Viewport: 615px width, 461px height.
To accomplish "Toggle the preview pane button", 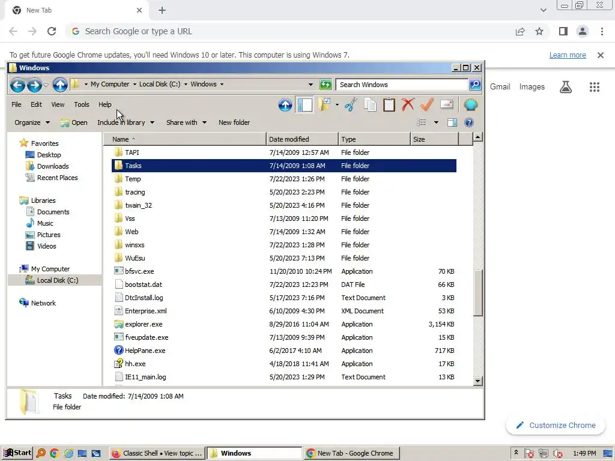I will tap(452, 122).
